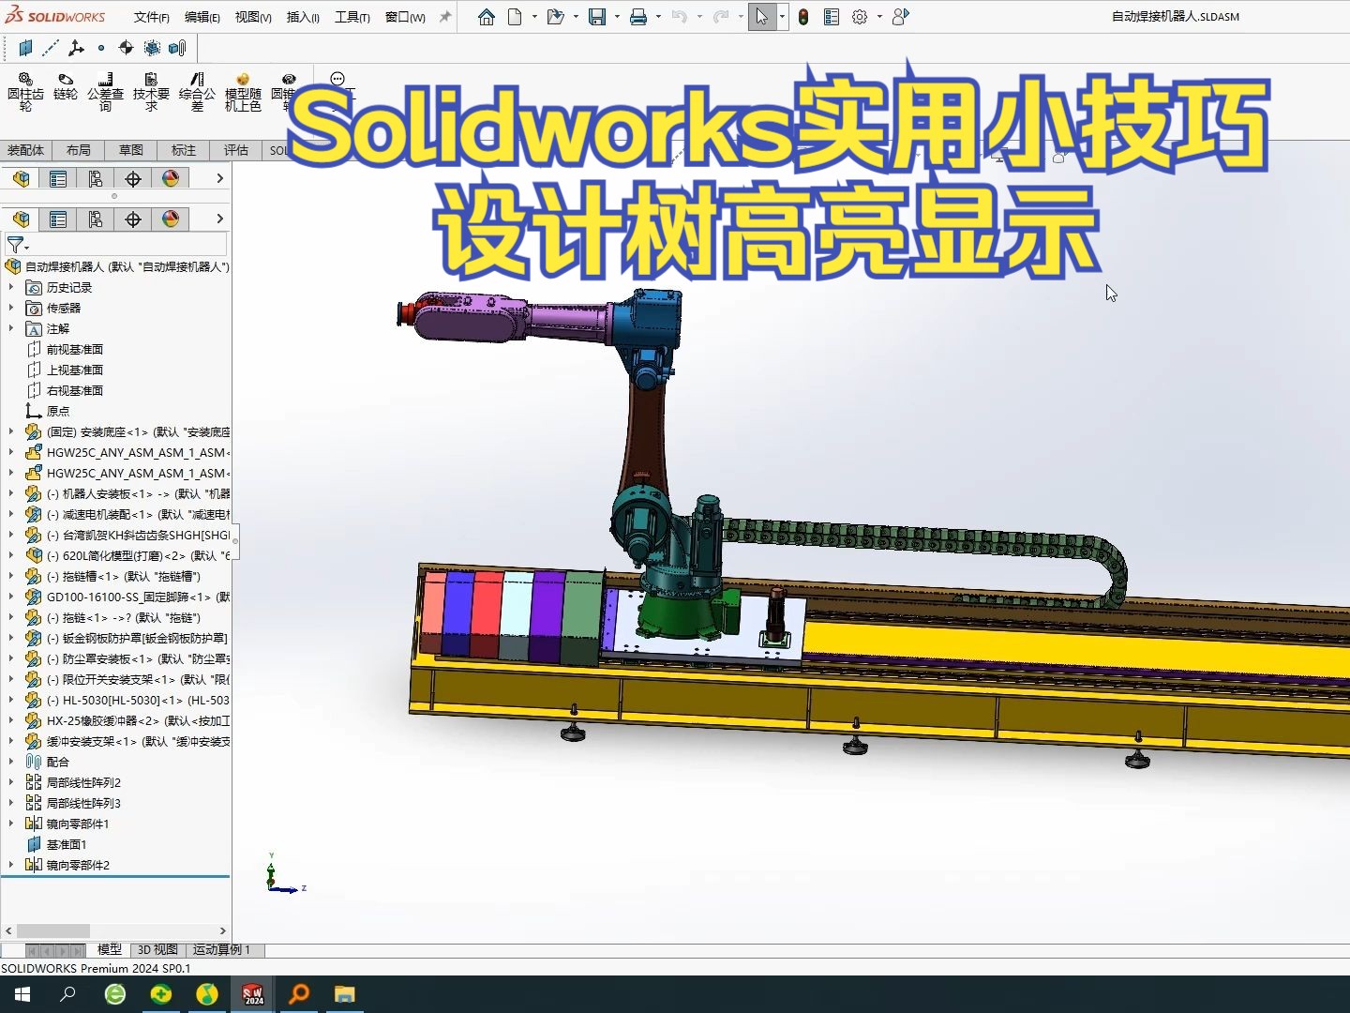Toggle the menu bar pin icon
1350x1013 pixels.
coord(445,17)
